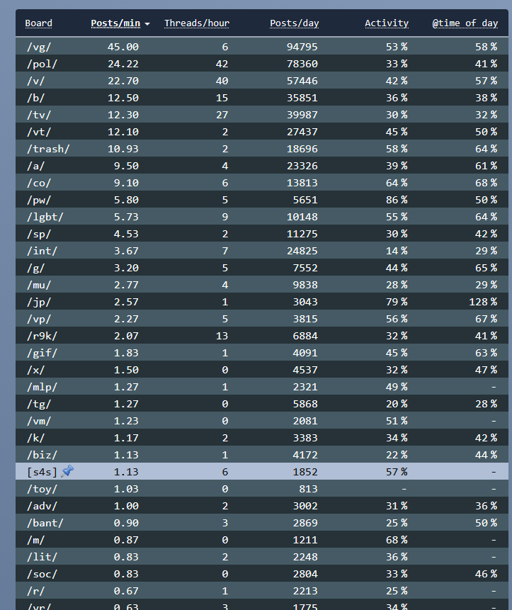Select the /vm/ board name
Image resolution: width=512 pixels, height=610 pixels.
coord(39,422)
